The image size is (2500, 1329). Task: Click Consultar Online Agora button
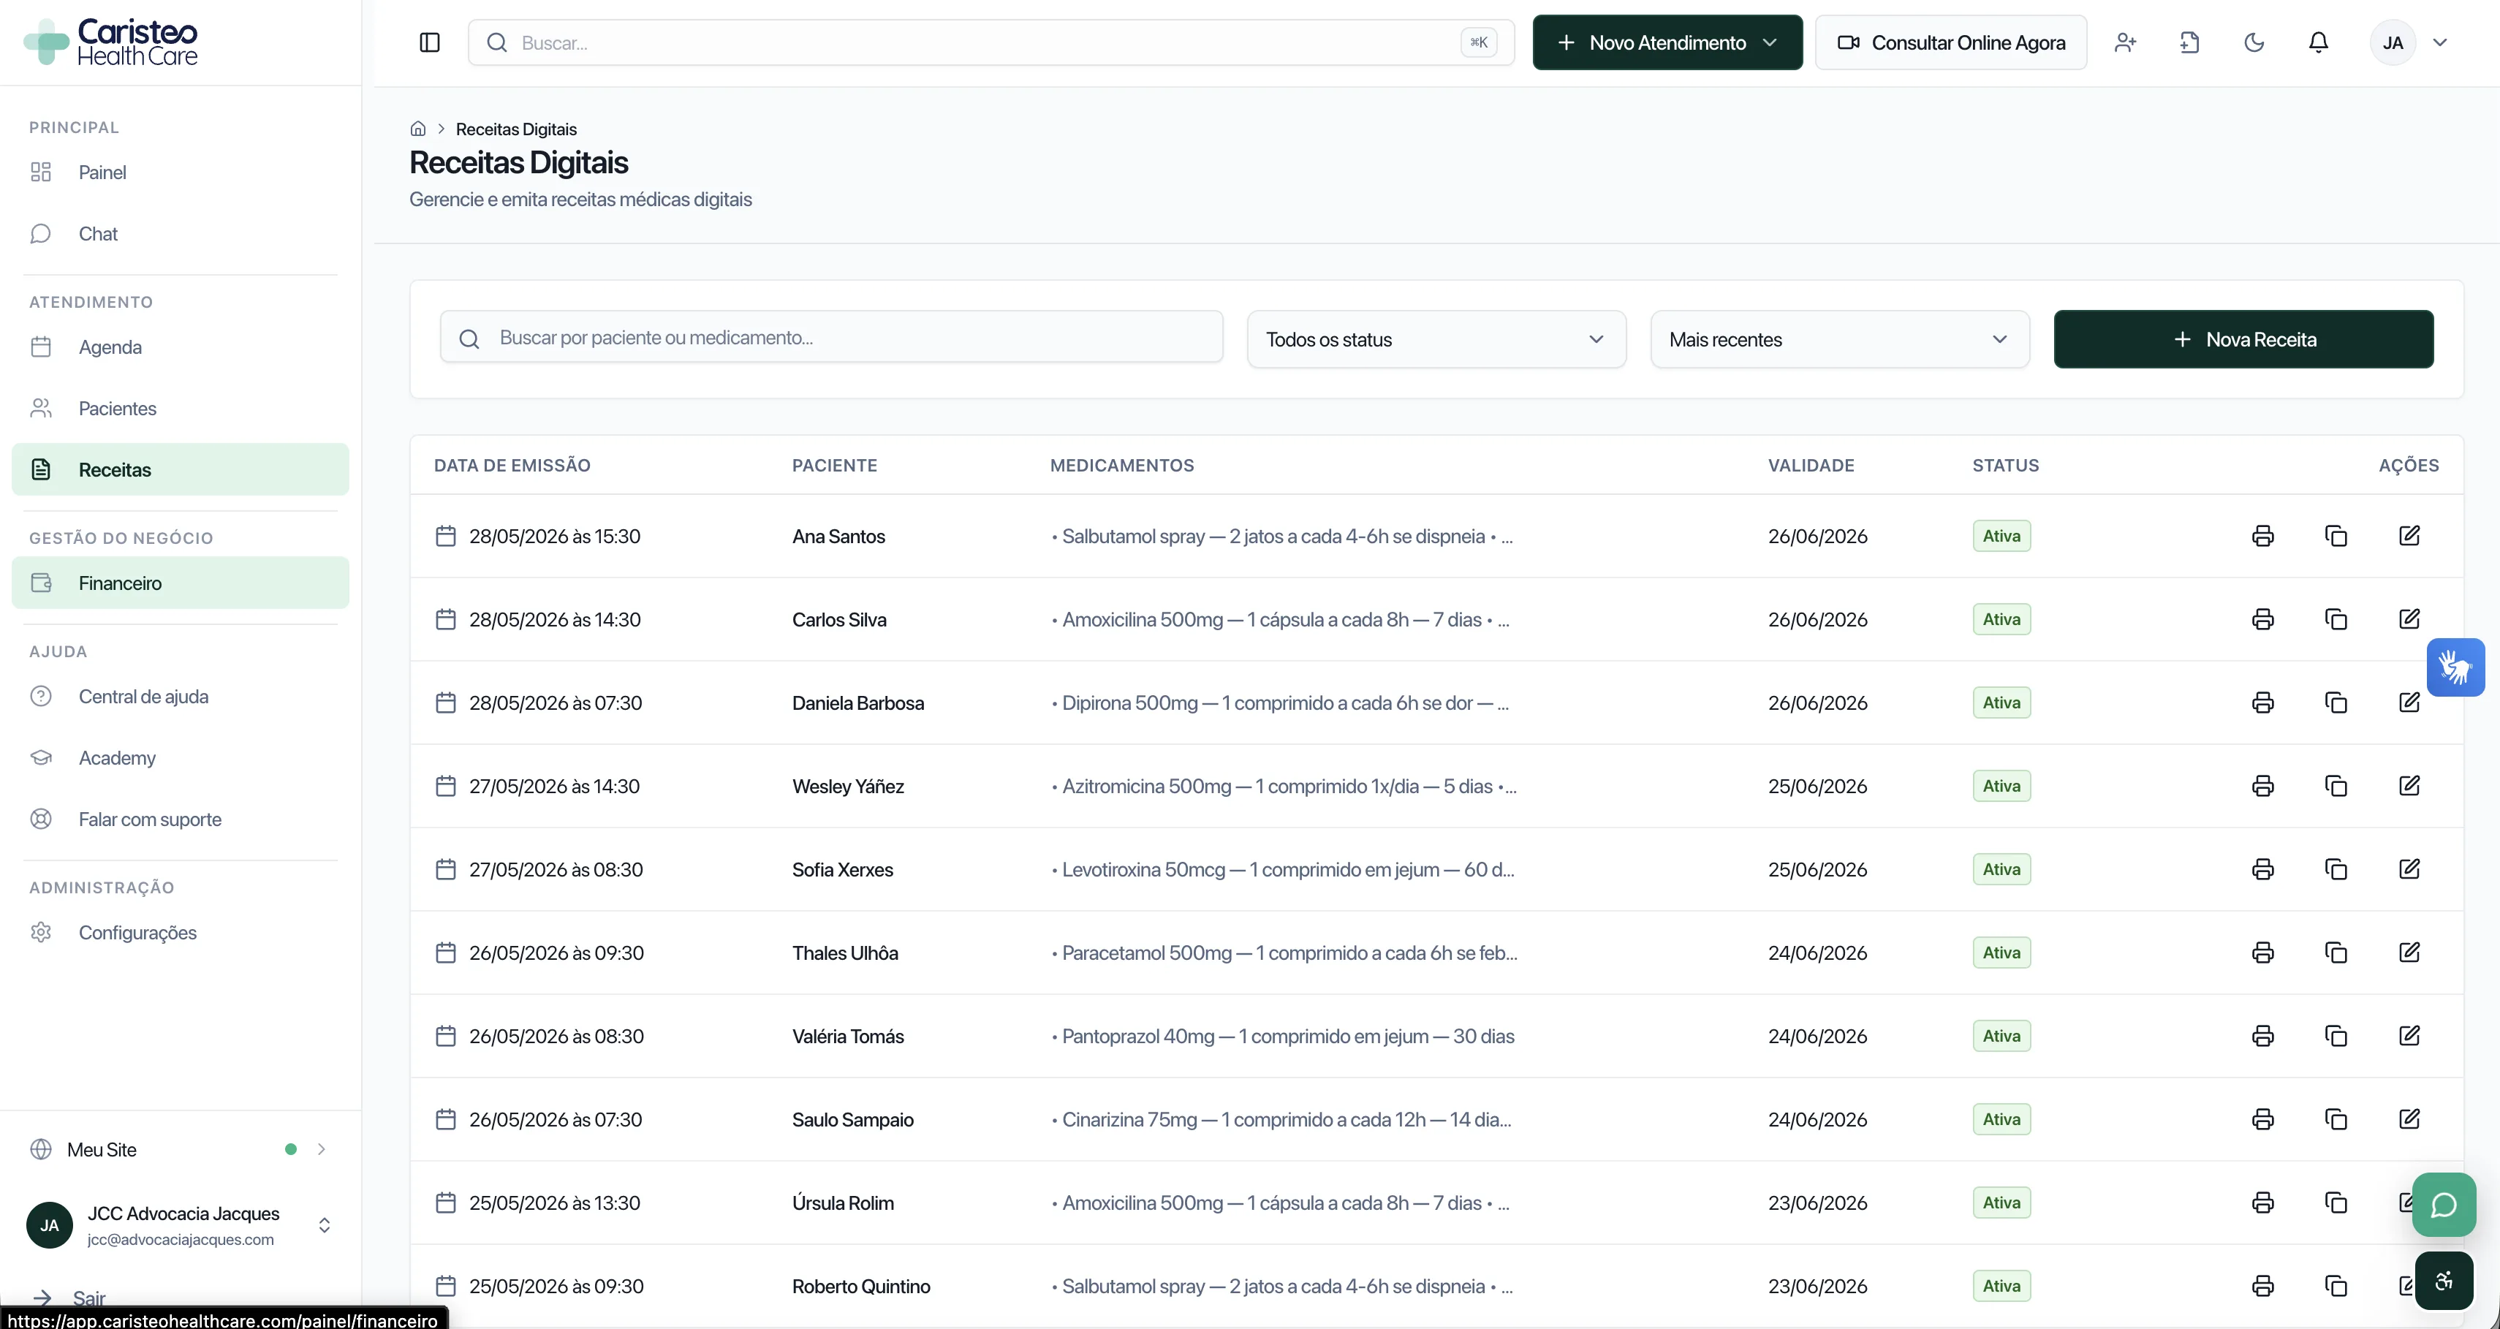1951,42
